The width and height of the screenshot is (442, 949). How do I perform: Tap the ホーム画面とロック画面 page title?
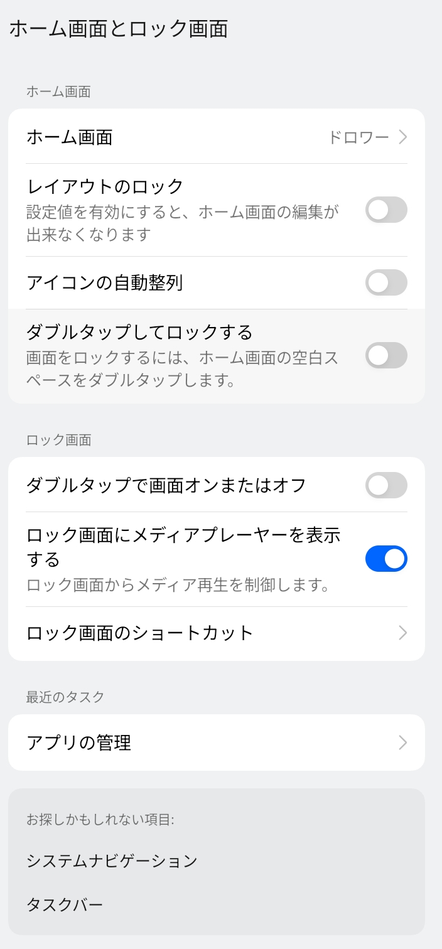(119, 29)
